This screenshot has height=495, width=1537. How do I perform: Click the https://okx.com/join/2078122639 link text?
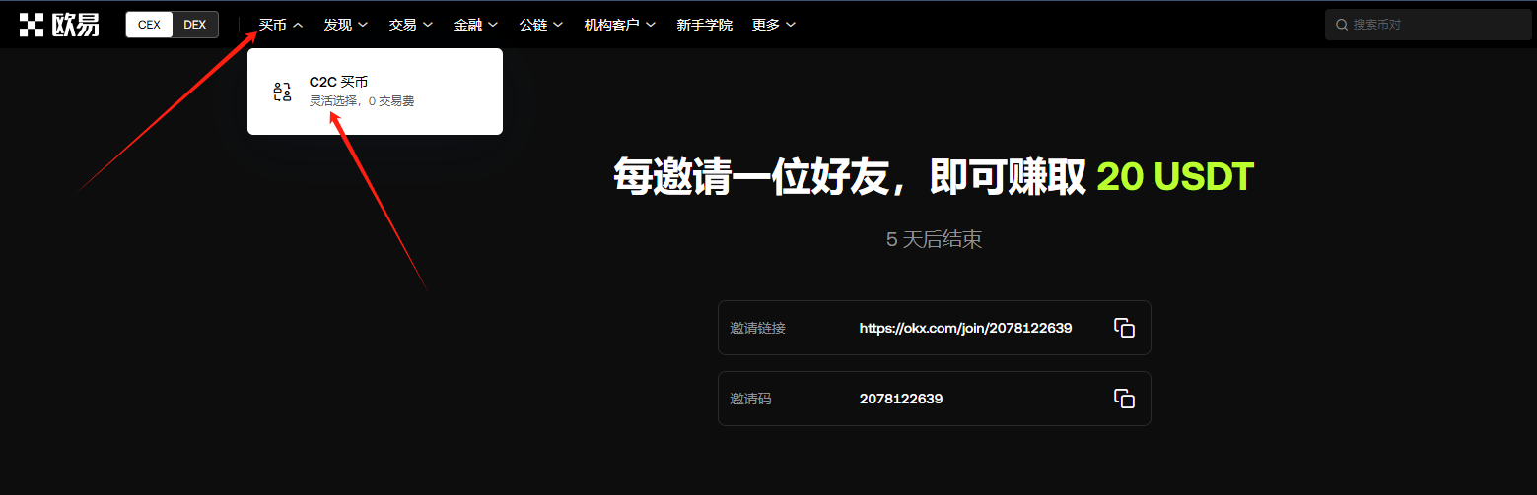pyautogui.click(x=965, y=328)
